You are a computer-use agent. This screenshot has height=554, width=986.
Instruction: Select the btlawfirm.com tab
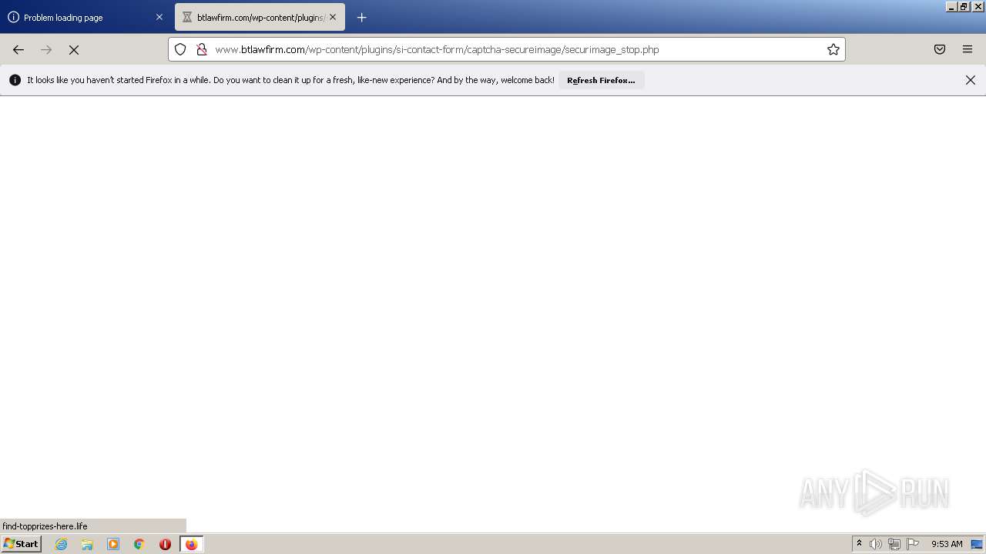[x=260, y=17]
